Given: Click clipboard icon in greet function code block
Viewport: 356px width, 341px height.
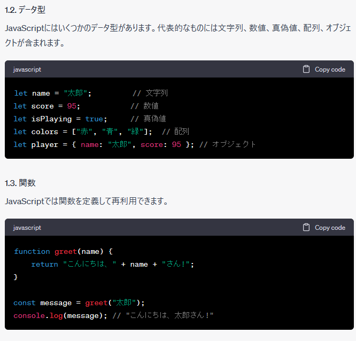Looking at the screenshot, I should click(x=306, y=228).
